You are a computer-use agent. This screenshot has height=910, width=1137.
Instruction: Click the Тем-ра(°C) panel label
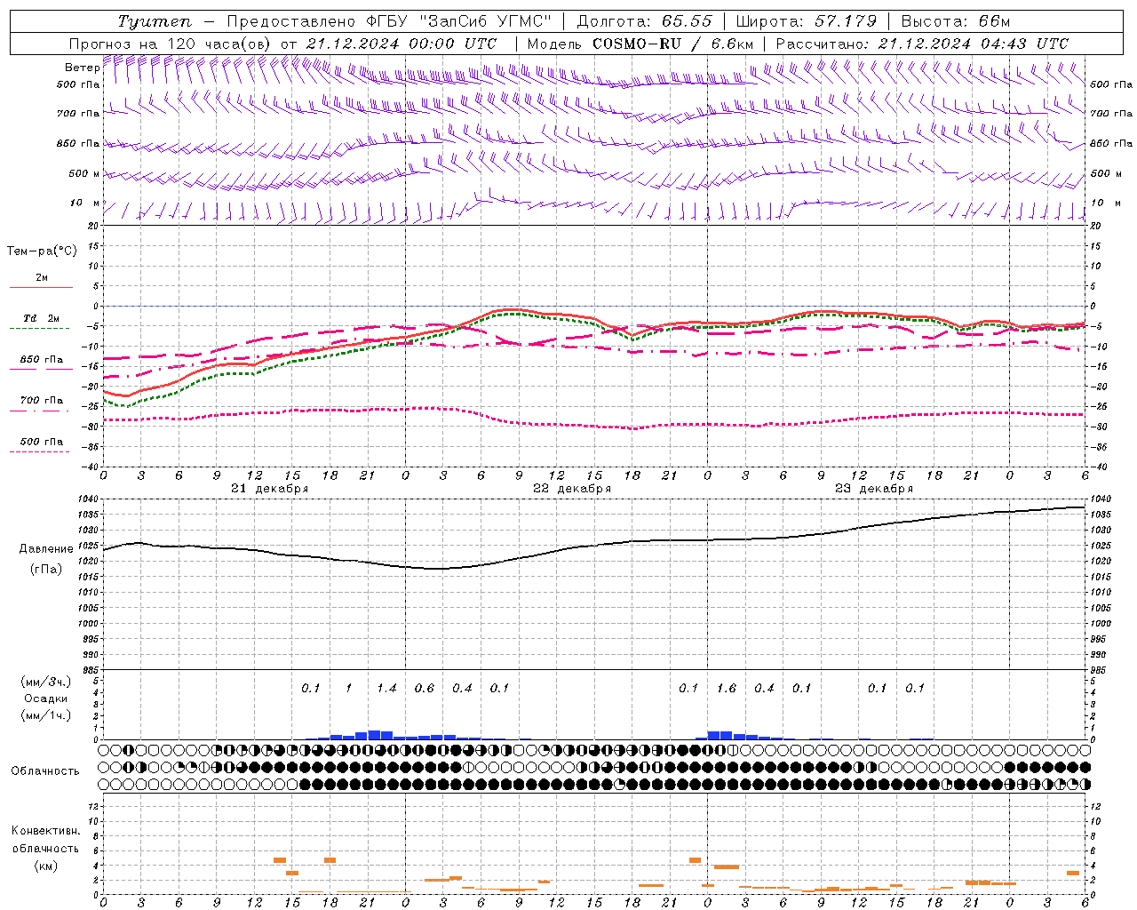42,251
